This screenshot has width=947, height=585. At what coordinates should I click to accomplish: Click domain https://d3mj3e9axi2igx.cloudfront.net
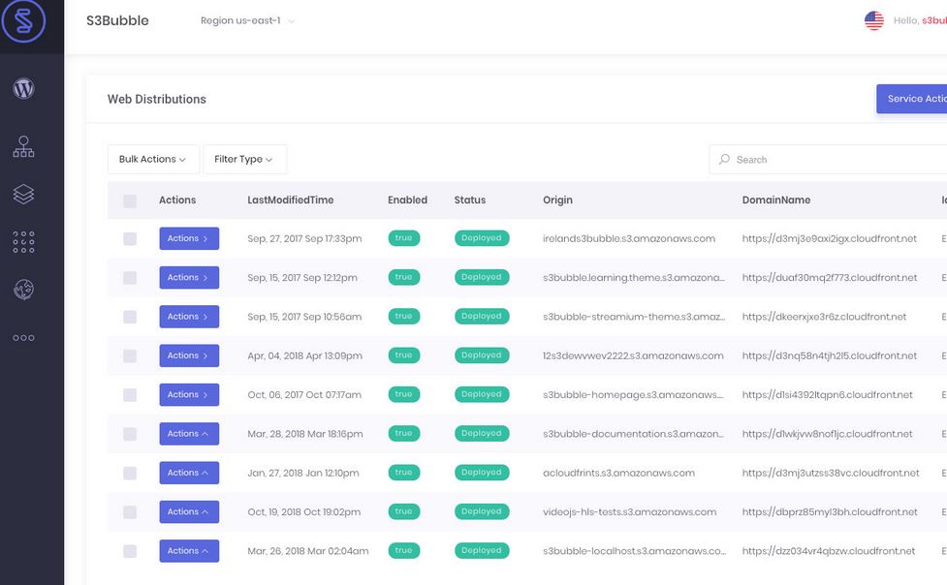tap(829, 238)
